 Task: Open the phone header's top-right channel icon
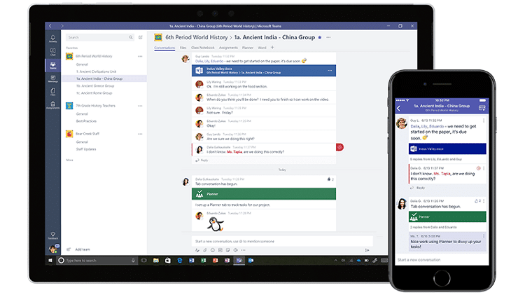pos(482,108)
